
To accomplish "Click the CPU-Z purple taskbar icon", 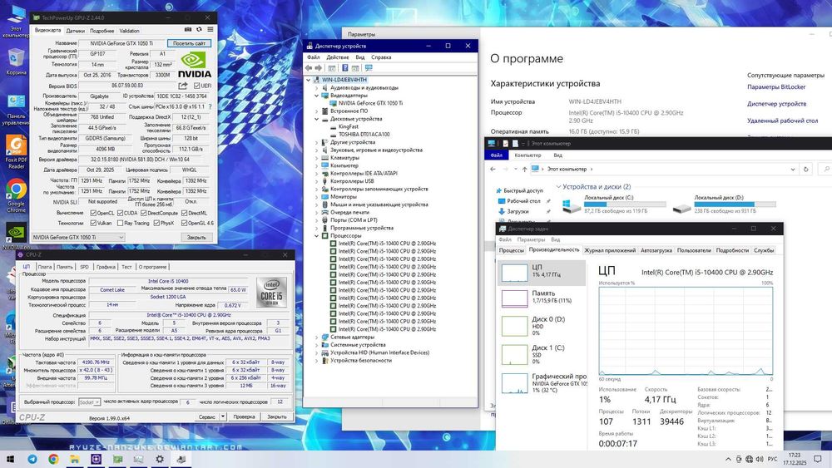I will pyautogui.click(x=96, y=459).
